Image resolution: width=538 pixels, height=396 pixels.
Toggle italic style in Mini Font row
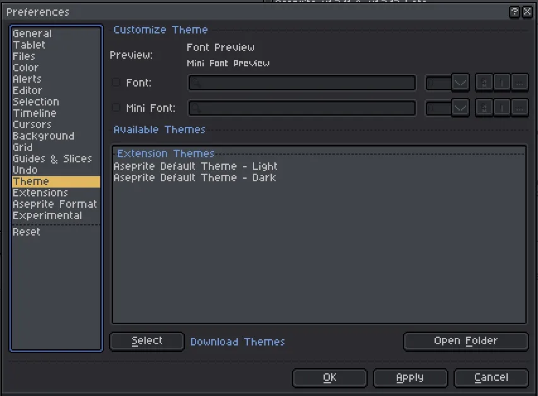pos(502,108)
